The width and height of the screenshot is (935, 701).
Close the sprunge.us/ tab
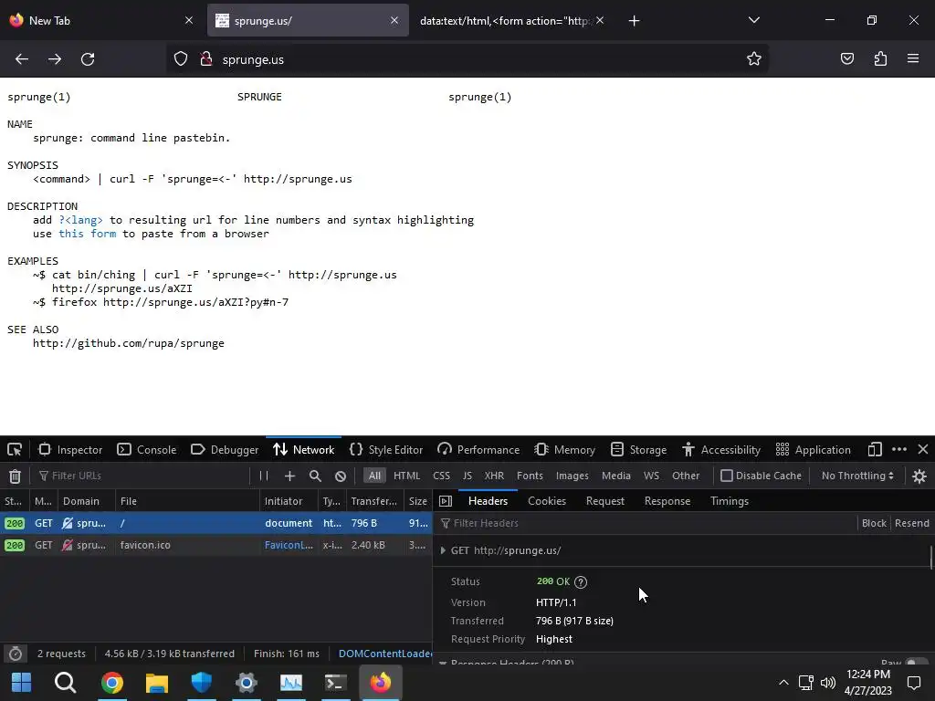point(394,20)
